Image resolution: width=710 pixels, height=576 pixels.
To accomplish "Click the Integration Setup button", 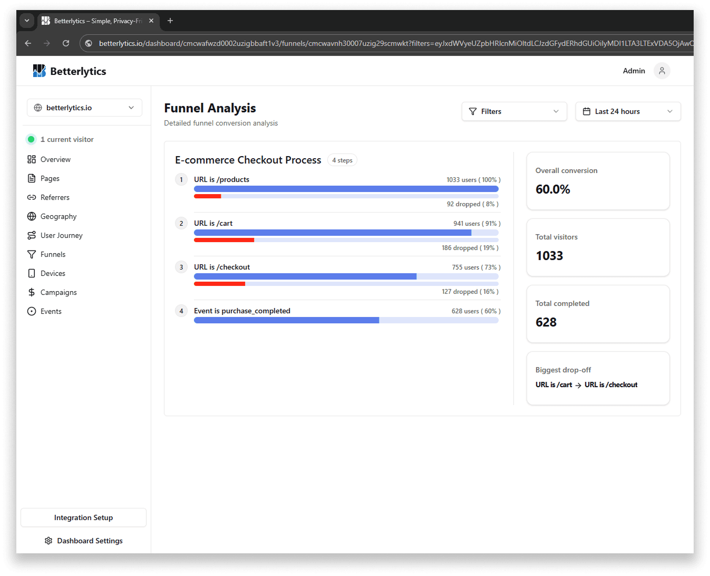I will coord(83,517).
